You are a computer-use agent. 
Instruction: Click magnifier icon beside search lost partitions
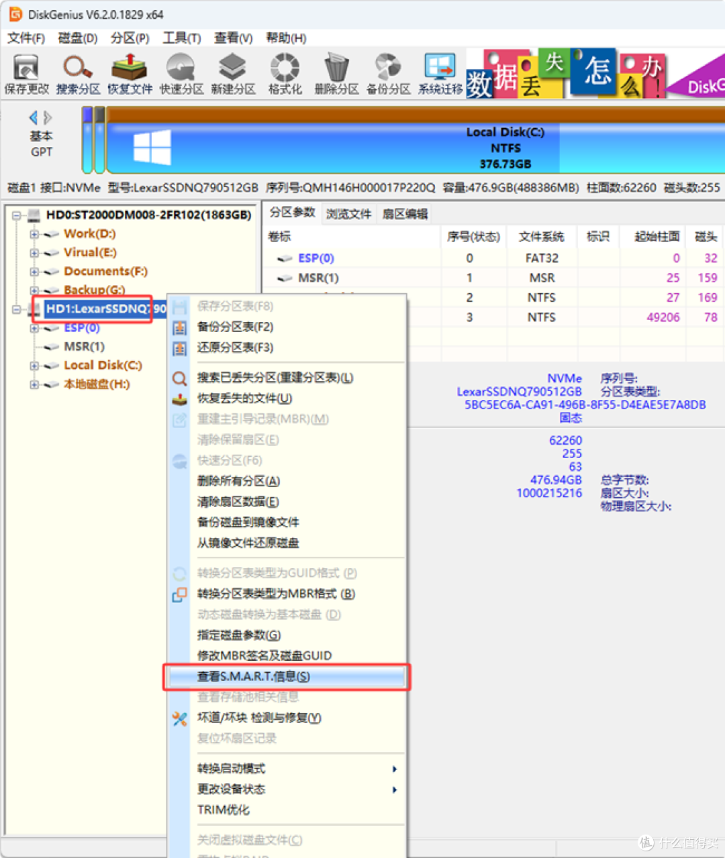[x=180, y=378]
